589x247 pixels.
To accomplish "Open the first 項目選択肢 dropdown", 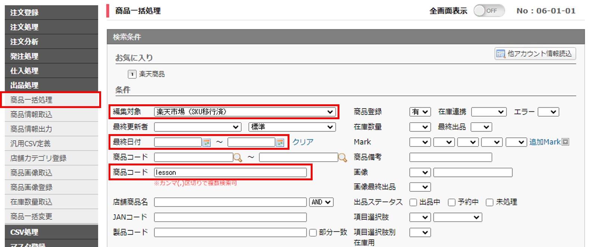I will 420,217.
